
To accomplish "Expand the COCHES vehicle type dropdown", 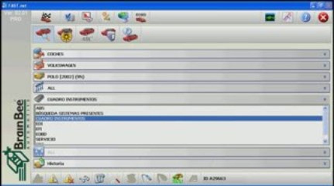I will pos(325,54).
